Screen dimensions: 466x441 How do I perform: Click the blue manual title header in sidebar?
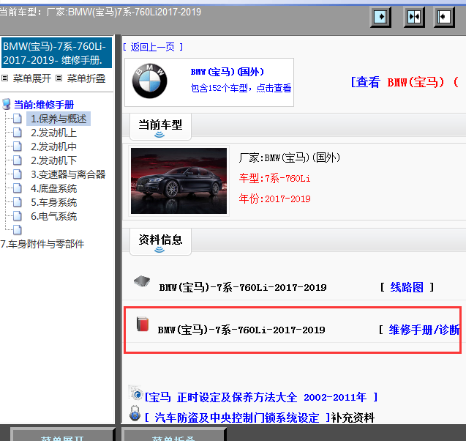click(x=57, y=53)
